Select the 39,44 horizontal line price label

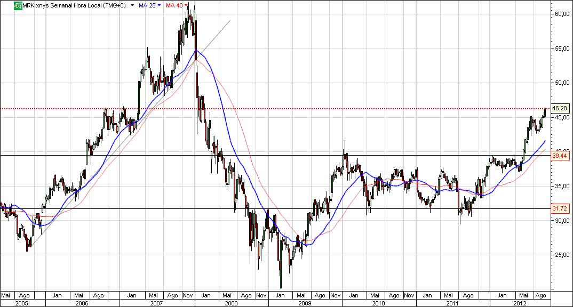560,156
